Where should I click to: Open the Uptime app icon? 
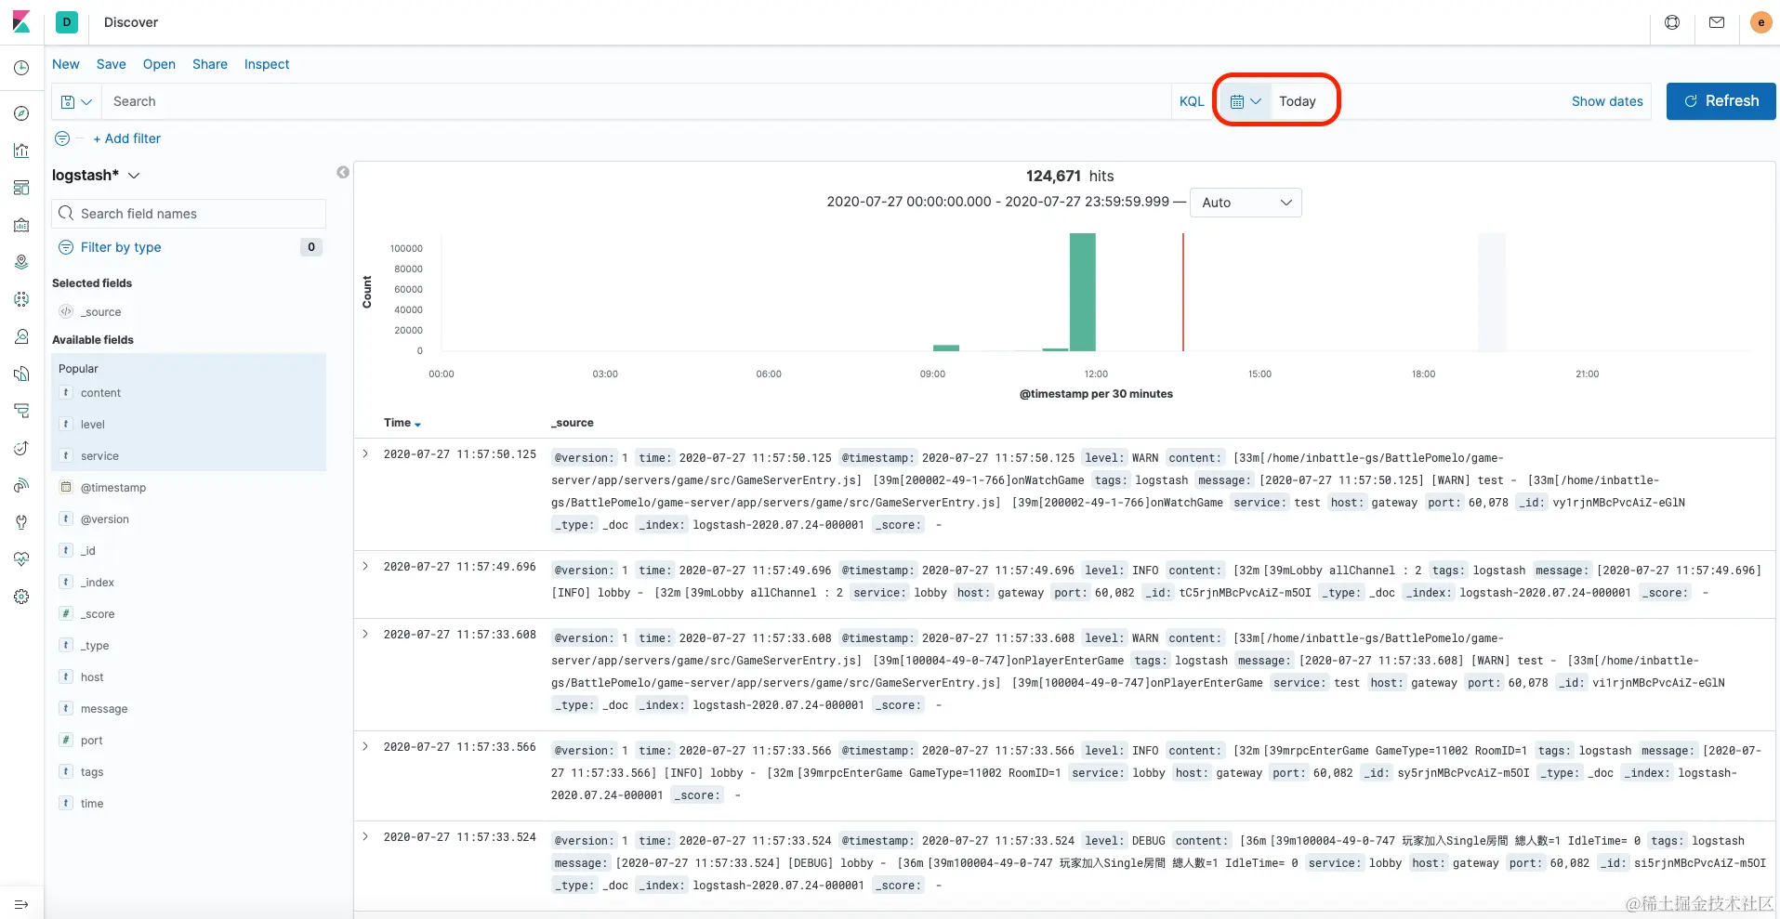coord(21,448)
